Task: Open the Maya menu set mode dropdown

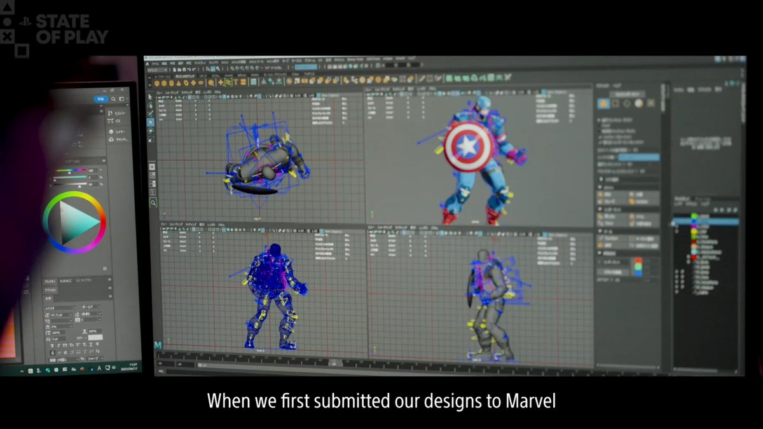Action: pos(157,70)
